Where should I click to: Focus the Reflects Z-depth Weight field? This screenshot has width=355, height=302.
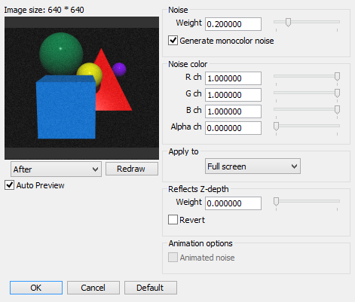(233, 203)
